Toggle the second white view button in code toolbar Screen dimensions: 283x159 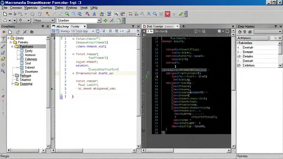152,31
